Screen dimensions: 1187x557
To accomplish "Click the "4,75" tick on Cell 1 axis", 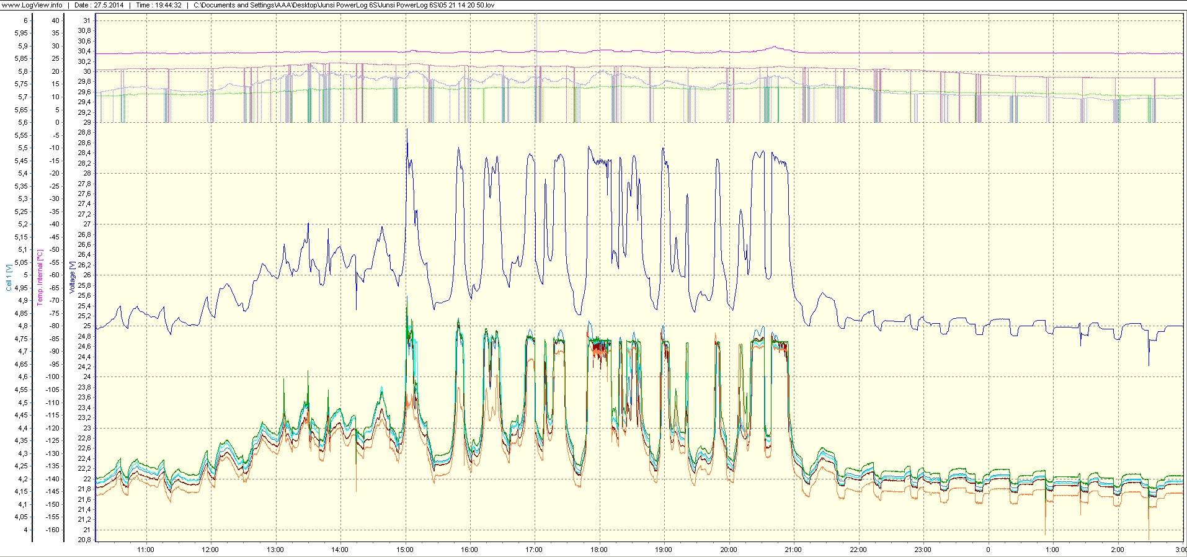I will tap(21, 339).
